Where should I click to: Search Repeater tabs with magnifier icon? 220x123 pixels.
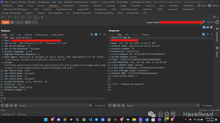coord(214,17)
